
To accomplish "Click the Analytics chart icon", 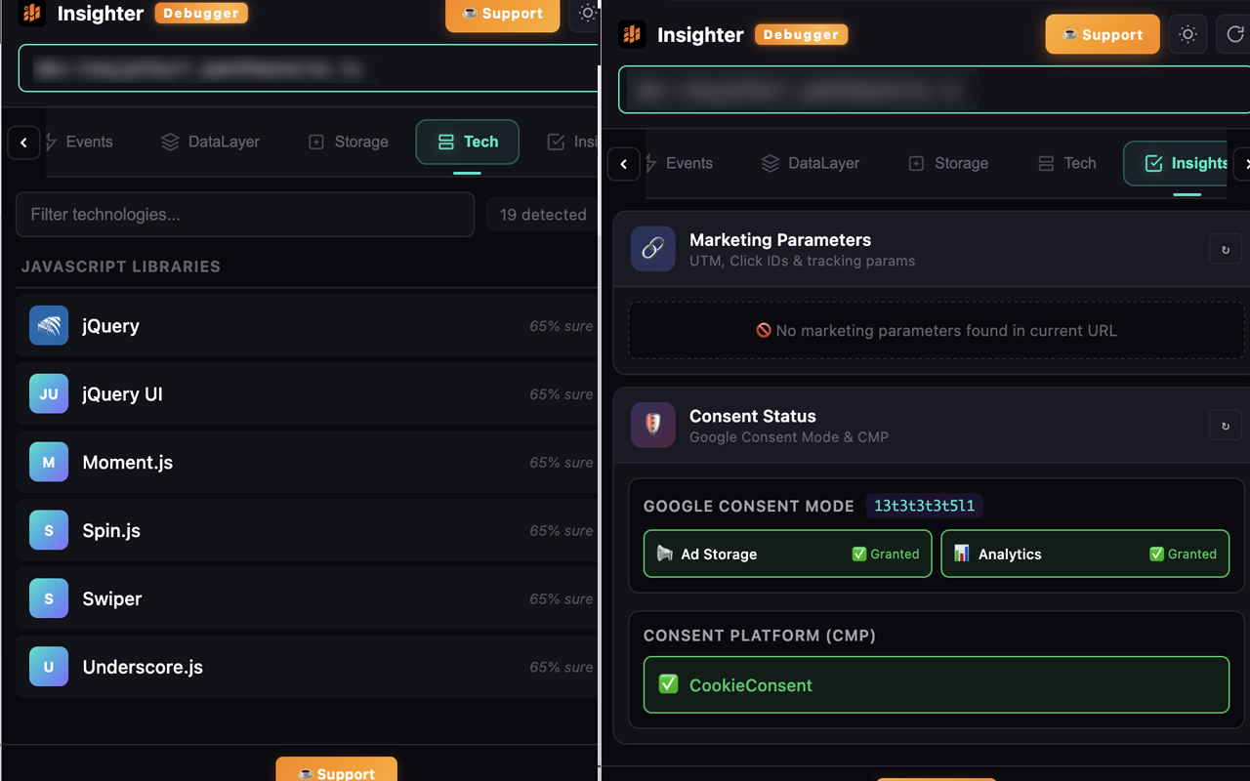I will 962,554.
